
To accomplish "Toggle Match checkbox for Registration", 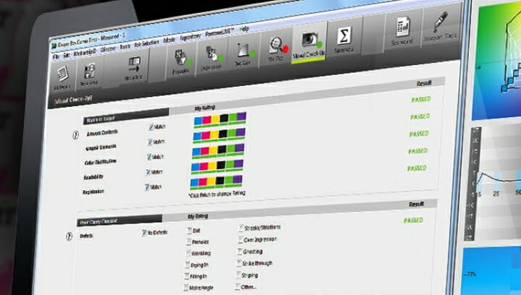I will [x=147, y=187].
